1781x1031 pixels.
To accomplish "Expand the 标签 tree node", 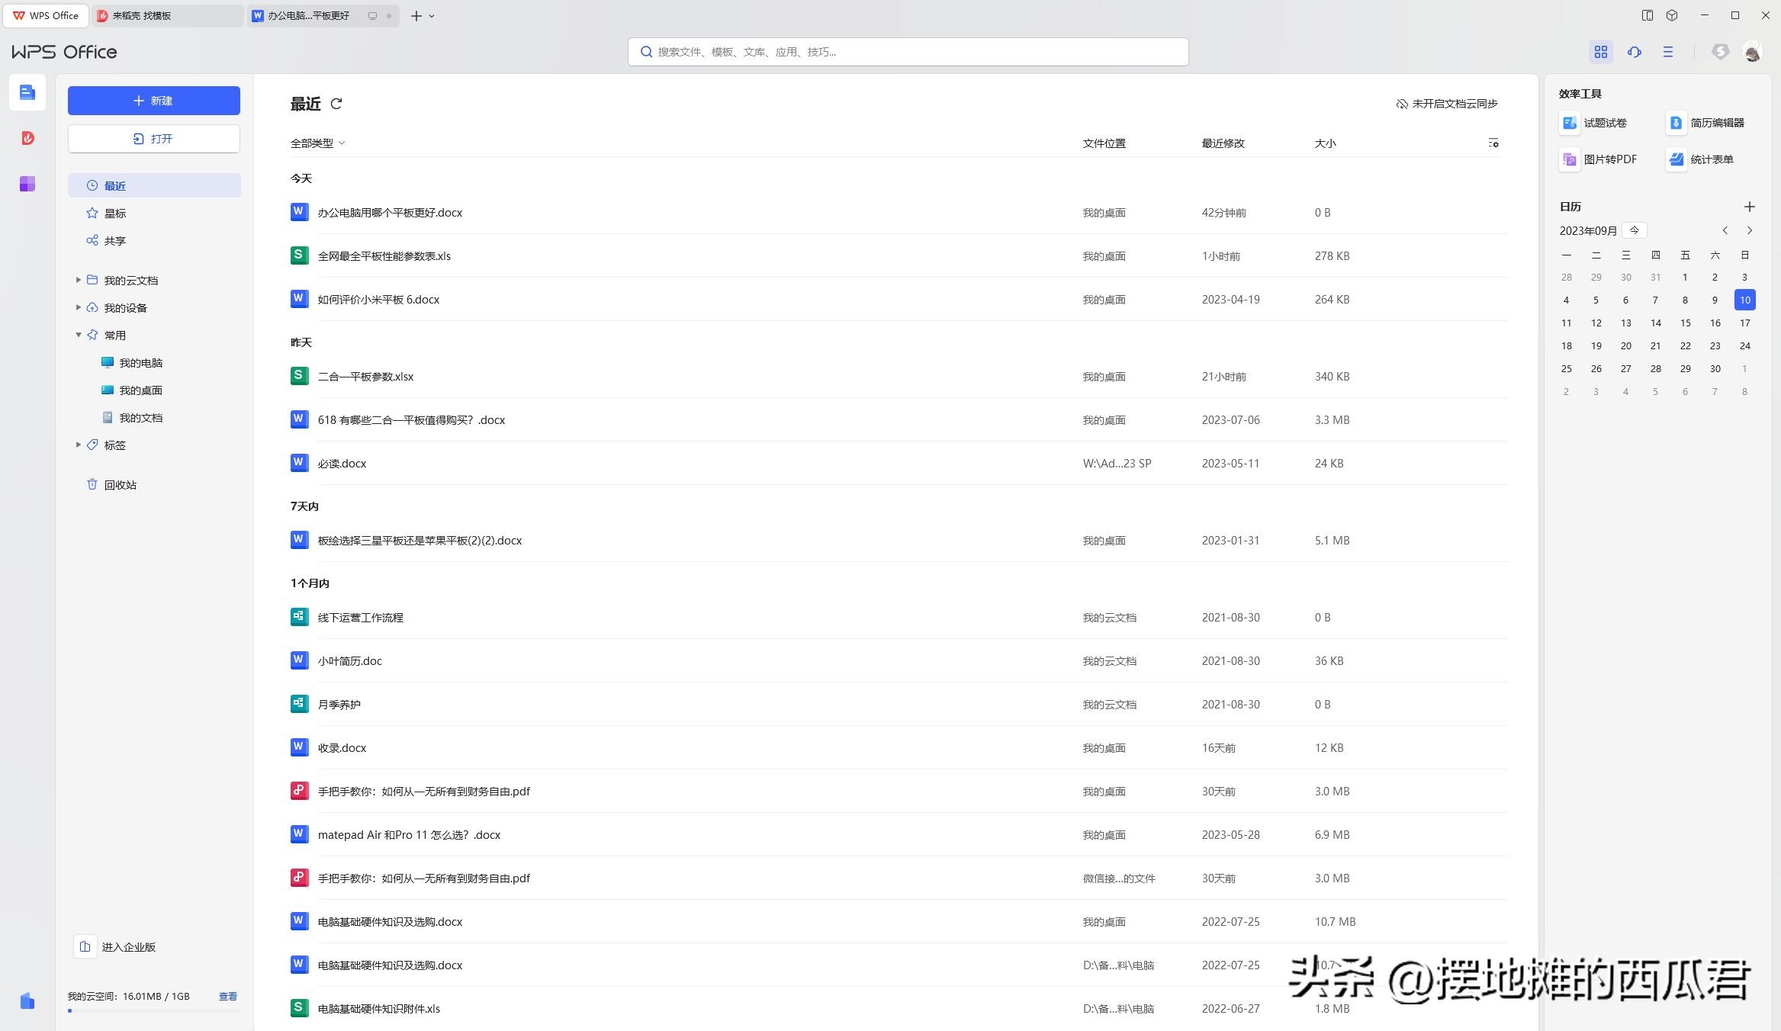I will pyautogui.click(x=78, y=445).
